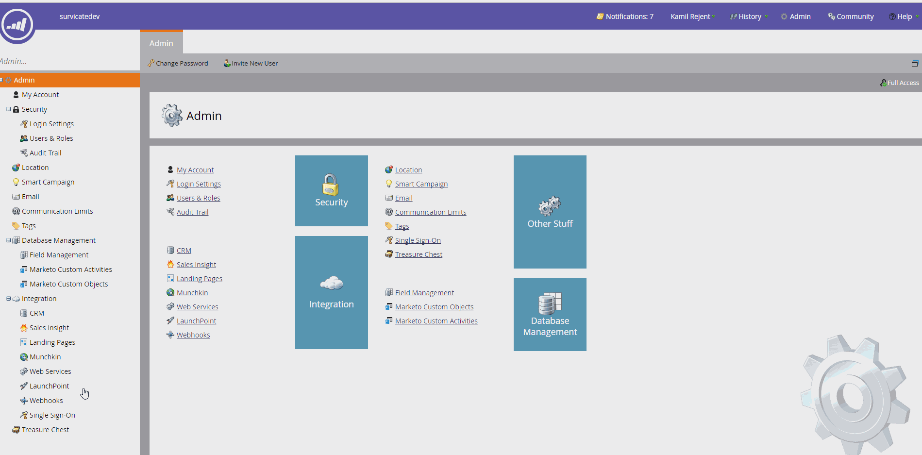Click the Users & Roles icon in sidebar

(x=23, y=138)
